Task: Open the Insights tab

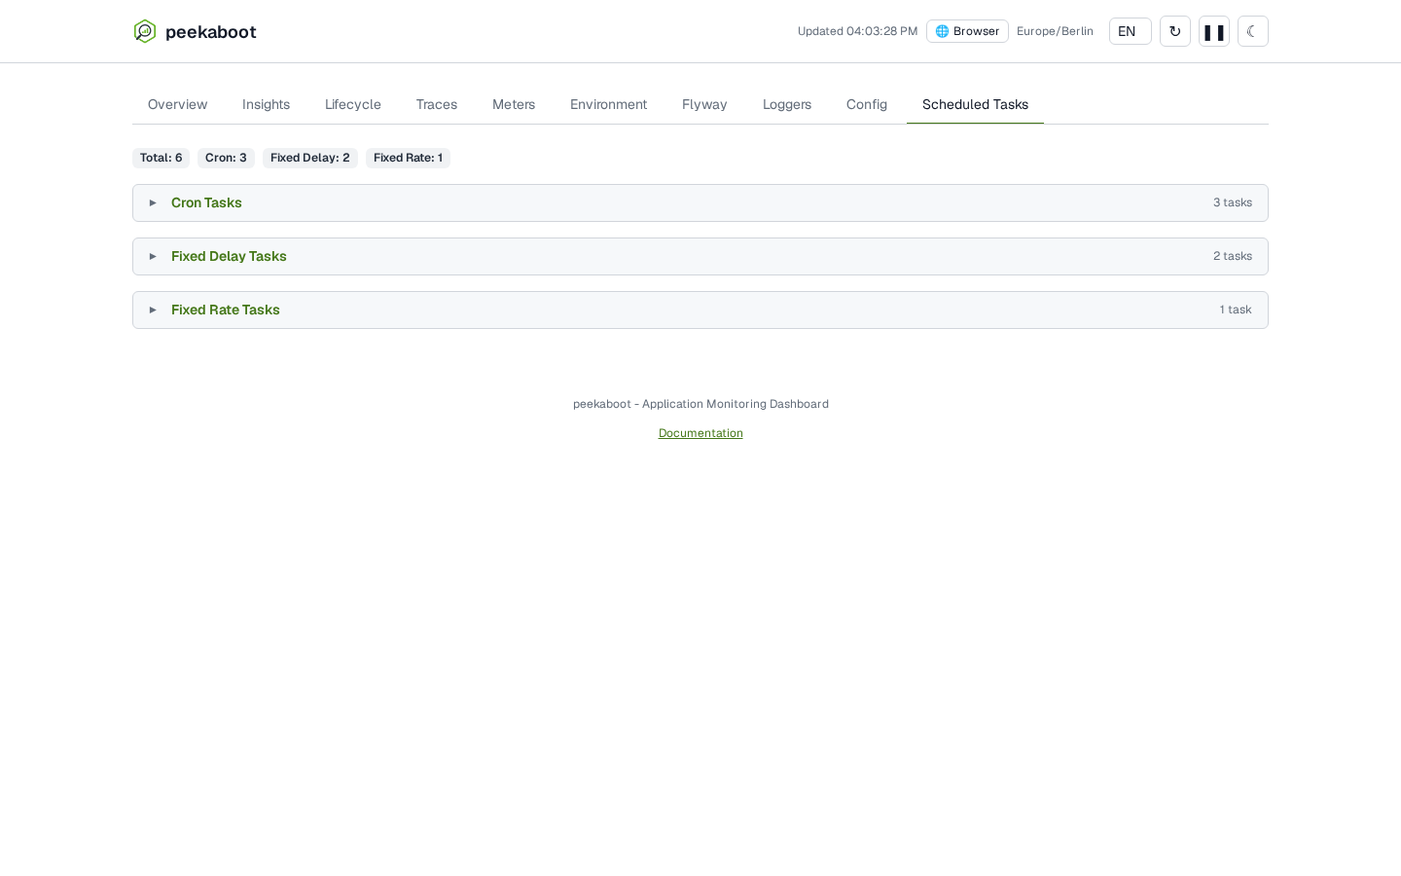Action: click(x=266, y=104)
